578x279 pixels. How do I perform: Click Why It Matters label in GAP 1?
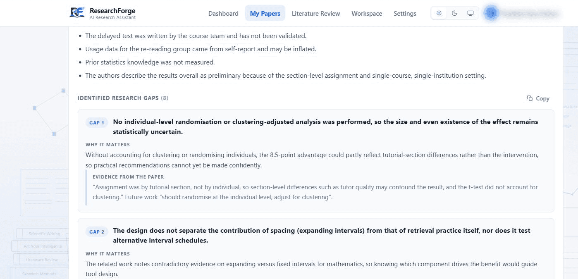[107, 145]
